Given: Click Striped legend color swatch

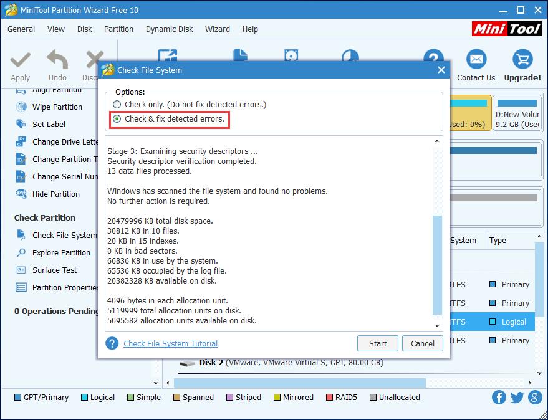Looking at the screenshot, I should point(229,398).
